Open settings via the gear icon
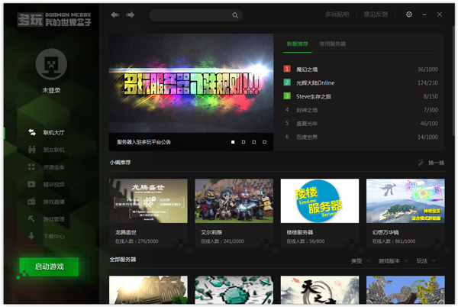This screenshot has width=458, height=307. point(409,15)
